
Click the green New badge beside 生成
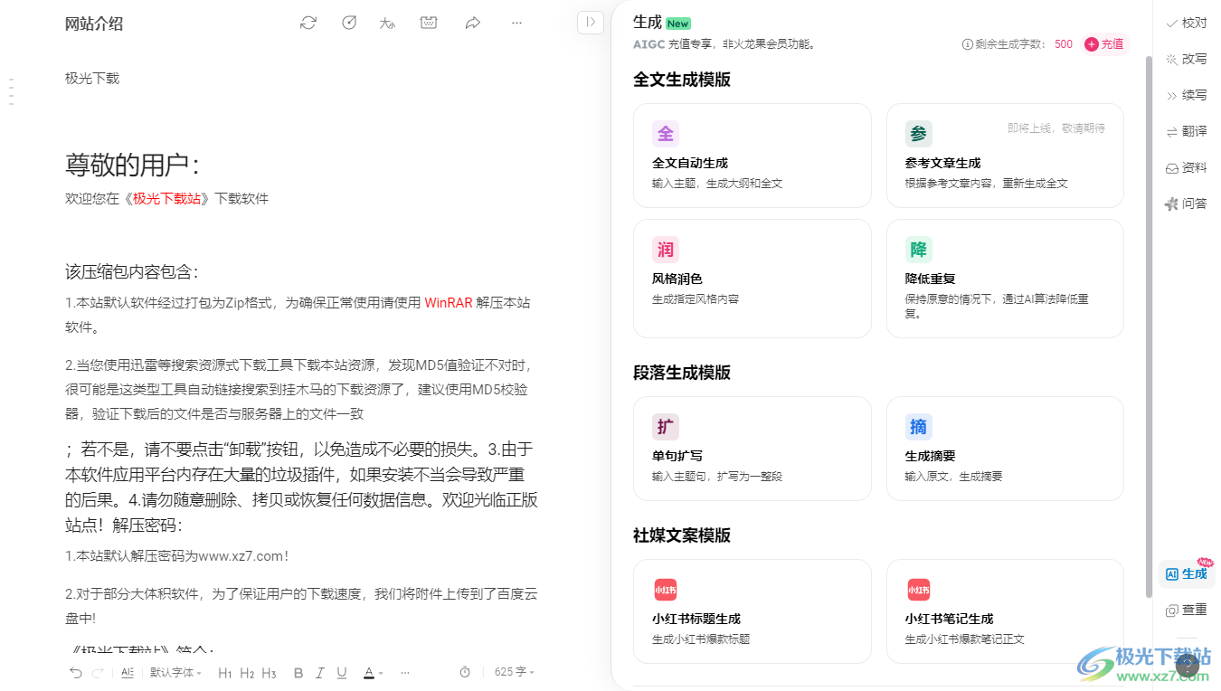[x=678, y=24]
